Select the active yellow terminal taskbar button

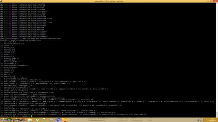65,120
